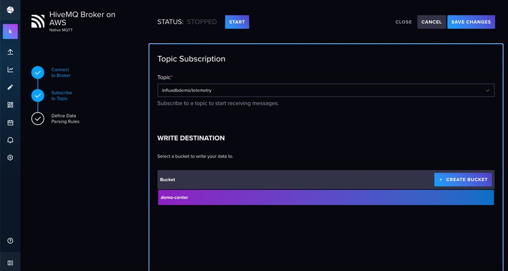Click the green validation checkmark in Topic field
Screen dimensions: 508x271
tap(488, 91)
